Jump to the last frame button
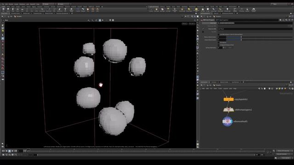Viewport: 294px width, 165px height. click(16, 151)
